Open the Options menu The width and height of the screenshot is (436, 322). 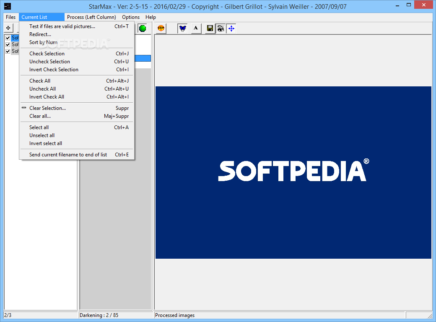click(131, 17)
